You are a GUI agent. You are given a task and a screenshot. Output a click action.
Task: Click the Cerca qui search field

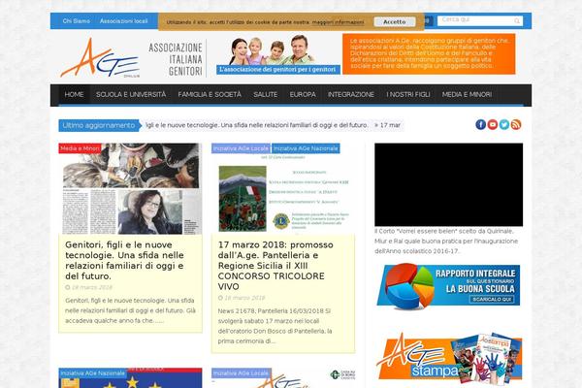point(479,20)
